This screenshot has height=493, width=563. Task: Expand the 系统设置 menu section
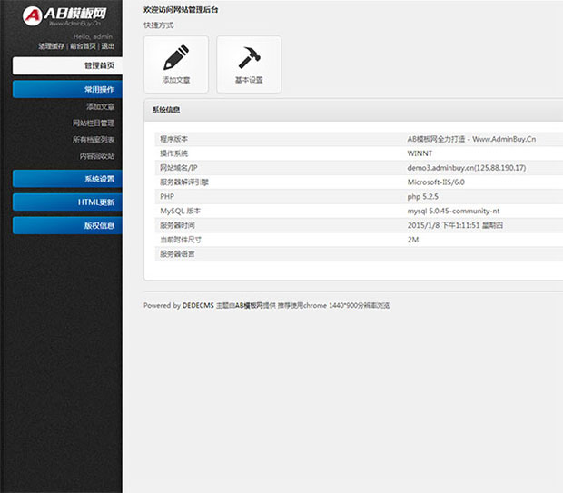coord(67,179)
